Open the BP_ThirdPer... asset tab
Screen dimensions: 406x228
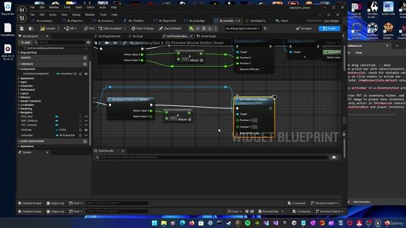134,21
